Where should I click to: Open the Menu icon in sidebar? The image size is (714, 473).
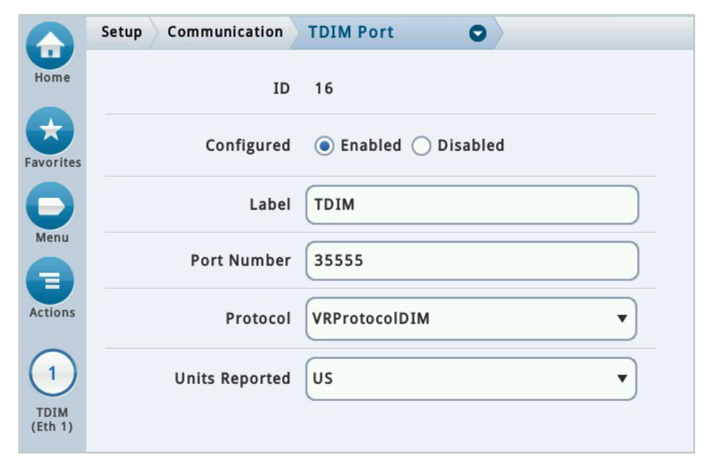tap(50, 206)
